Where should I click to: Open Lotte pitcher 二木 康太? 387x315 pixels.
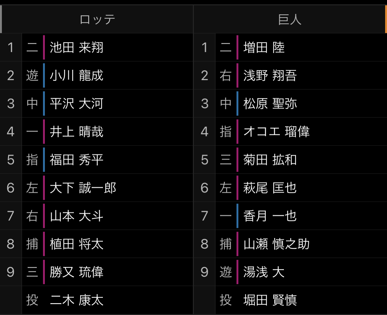76,300
